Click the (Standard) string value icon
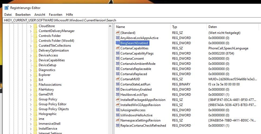Viewport: 261px width, 134px height. pyautogui.click(x=118, y=33)
